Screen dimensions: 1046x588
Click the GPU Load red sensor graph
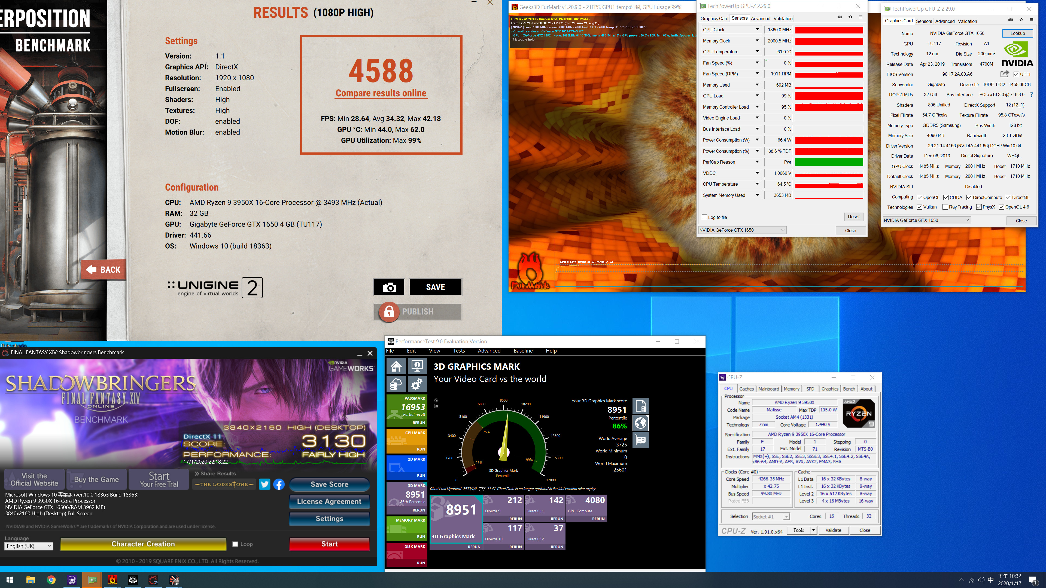point(829,96)
